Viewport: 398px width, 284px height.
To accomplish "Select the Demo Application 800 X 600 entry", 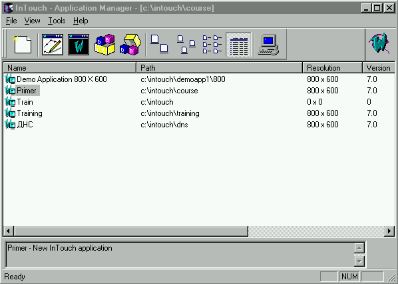I will coord(62,79).
